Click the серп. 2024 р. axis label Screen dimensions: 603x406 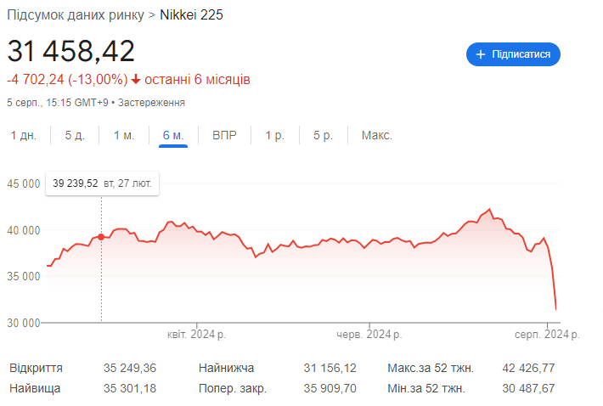tap(547, 335)
